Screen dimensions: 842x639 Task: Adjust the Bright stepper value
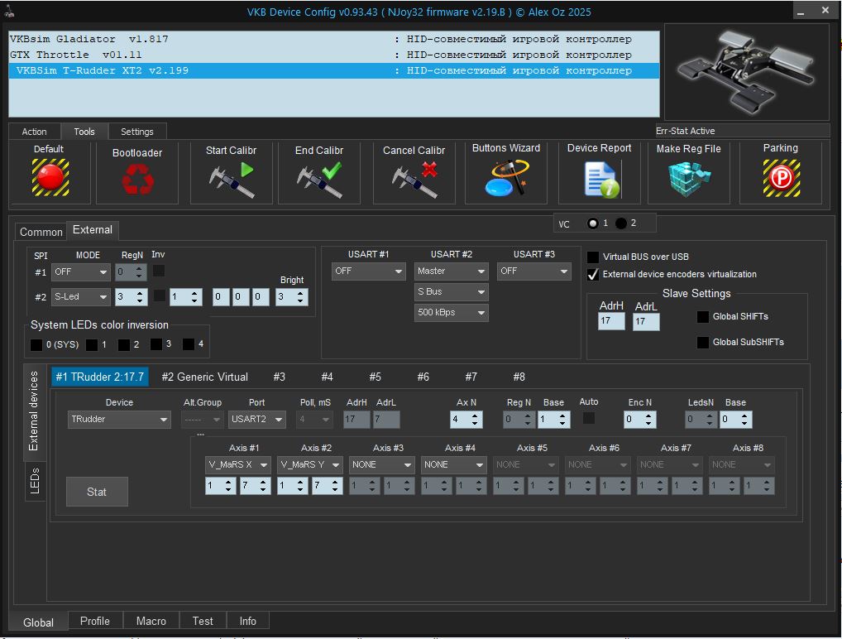point(292,297)
